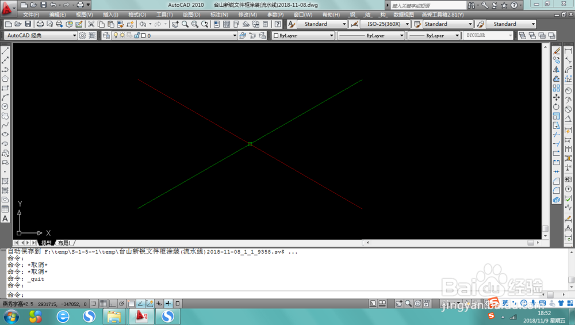Screen dimensions: 575x325
Task: Click the Plot (print) icon in standard toolbar
Action: [x=40, y=24]
